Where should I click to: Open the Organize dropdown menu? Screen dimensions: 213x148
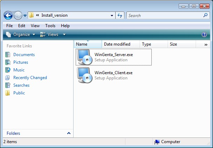pyautogui.click(x=21, y=34)
